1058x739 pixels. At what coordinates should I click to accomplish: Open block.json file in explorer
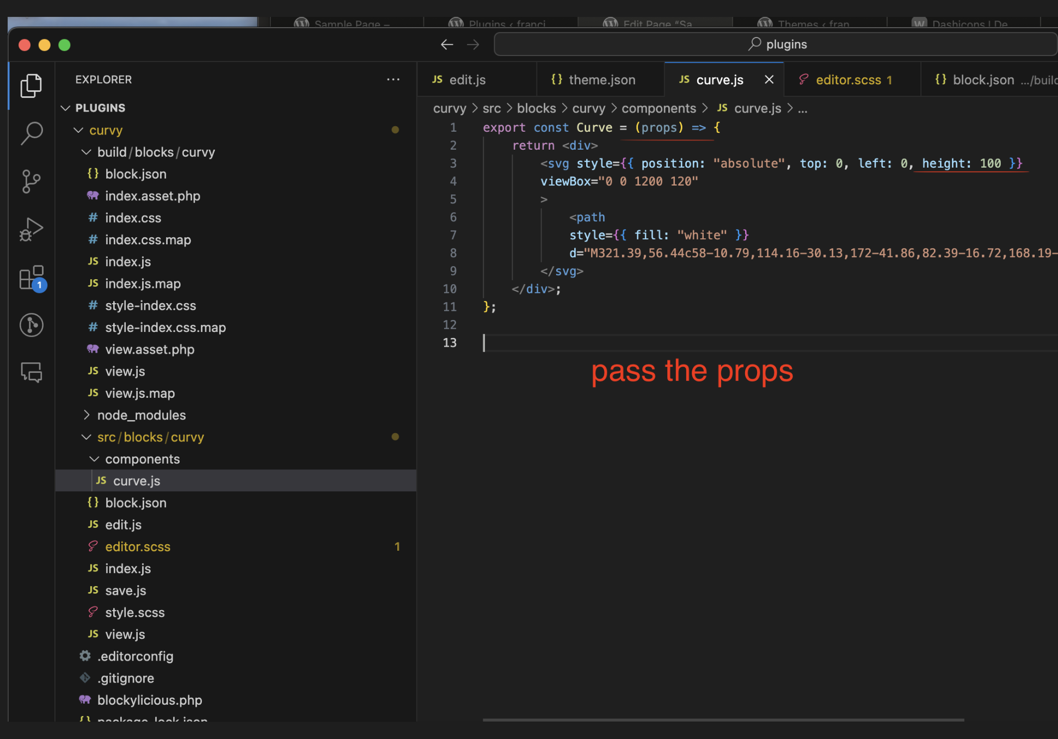(136, 503)
